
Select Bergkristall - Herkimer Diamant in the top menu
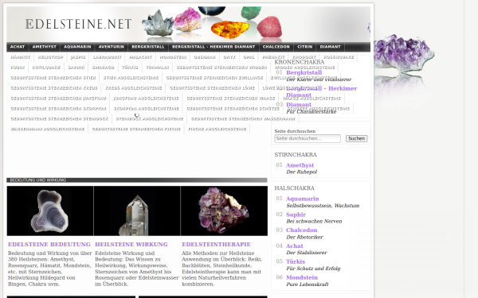tap(214, 47)
